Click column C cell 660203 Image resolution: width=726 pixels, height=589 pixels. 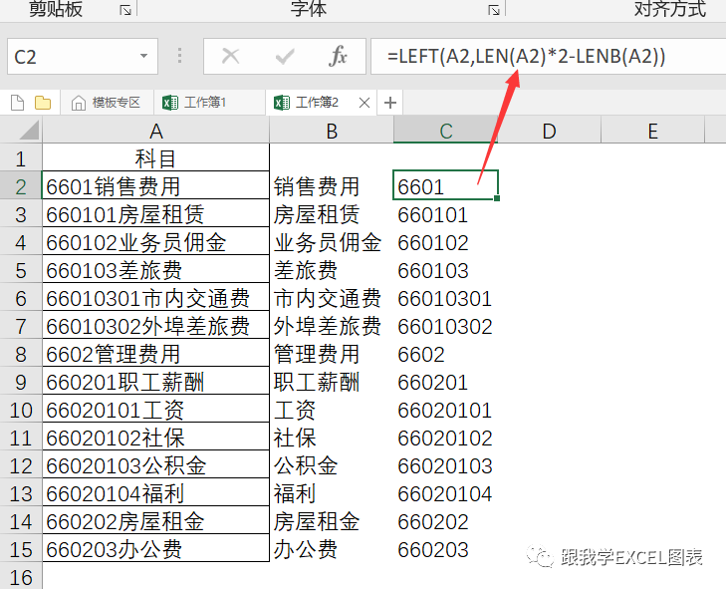(x=446, y=548)
